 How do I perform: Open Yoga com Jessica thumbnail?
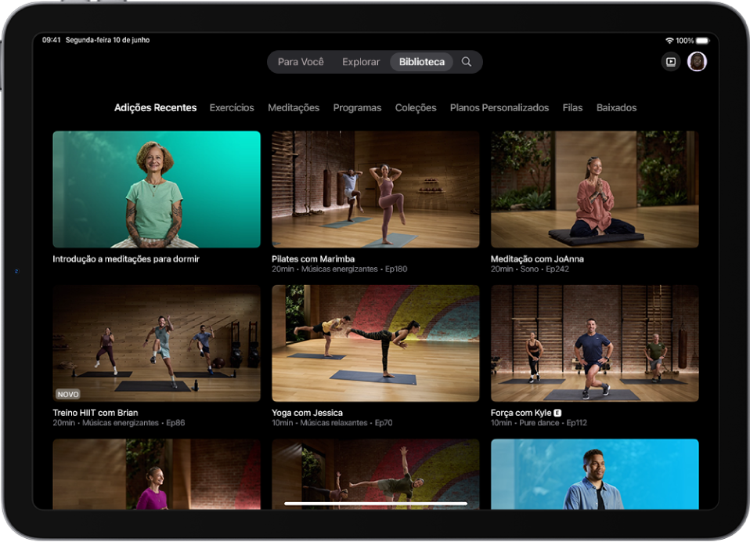click(376, 344)
